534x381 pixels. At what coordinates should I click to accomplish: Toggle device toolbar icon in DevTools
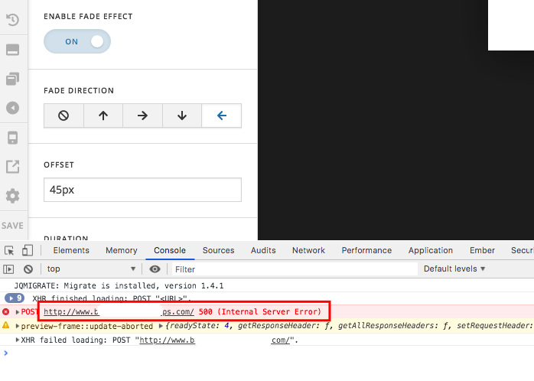(x=27, y=250)
